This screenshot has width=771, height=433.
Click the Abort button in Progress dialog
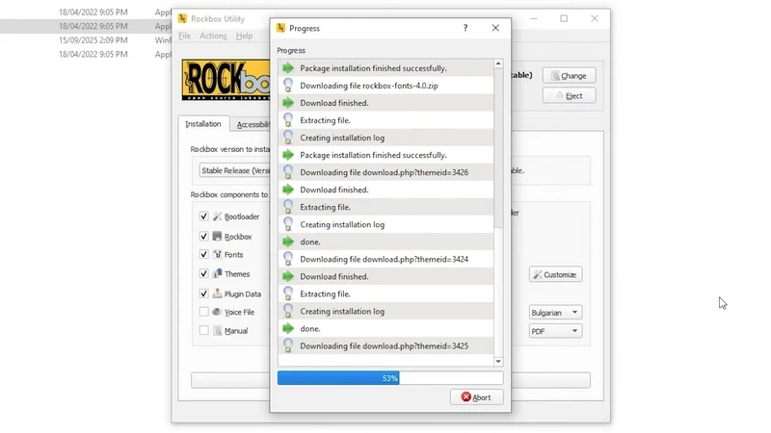[476, 397]
